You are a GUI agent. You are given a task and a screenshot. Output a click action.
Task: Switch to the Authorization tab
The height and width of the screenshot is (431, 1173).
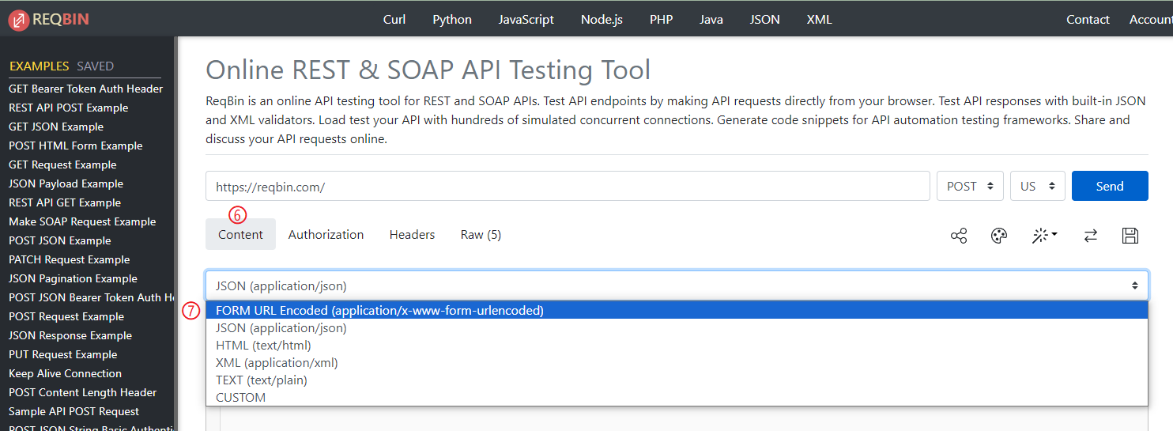(326, 234)
